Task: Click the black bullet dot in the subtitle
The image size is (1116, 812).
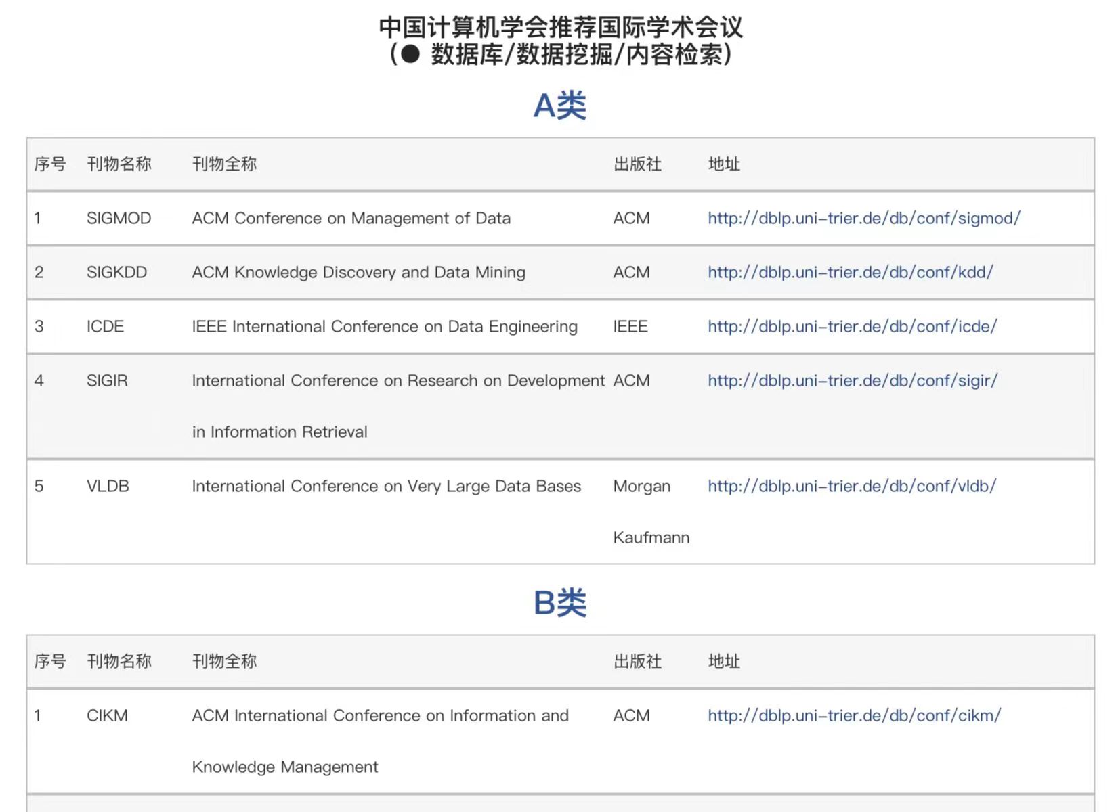Action: (x=410, y=54)
